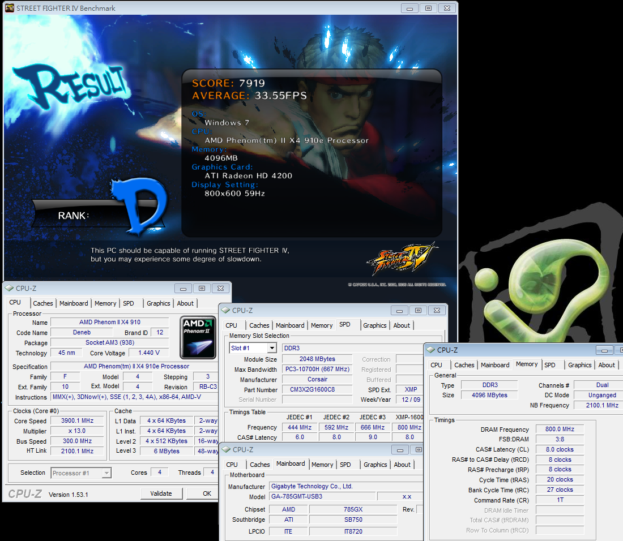This screenshot has width=623, height=541.
Task: Click the title icon of the CPU-Z Memory window
Action: coord(430,350)
